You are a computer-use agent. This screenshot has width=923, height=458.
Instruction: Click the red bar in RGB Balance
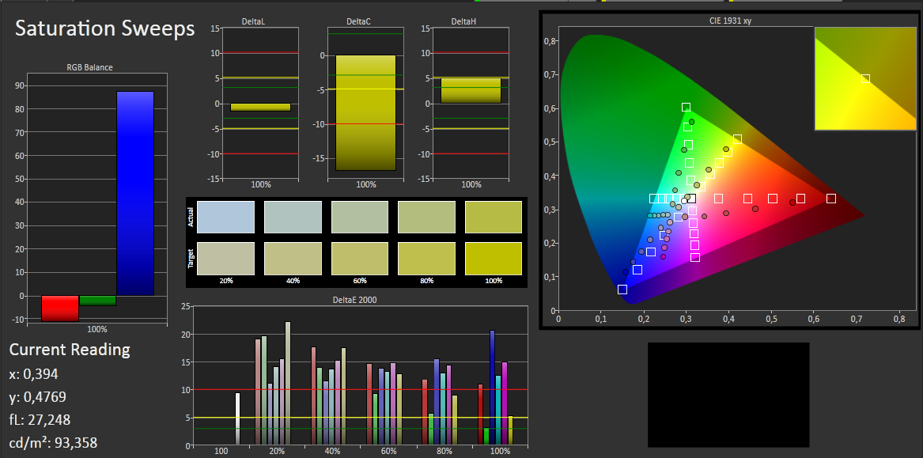(x=60, y=308)
